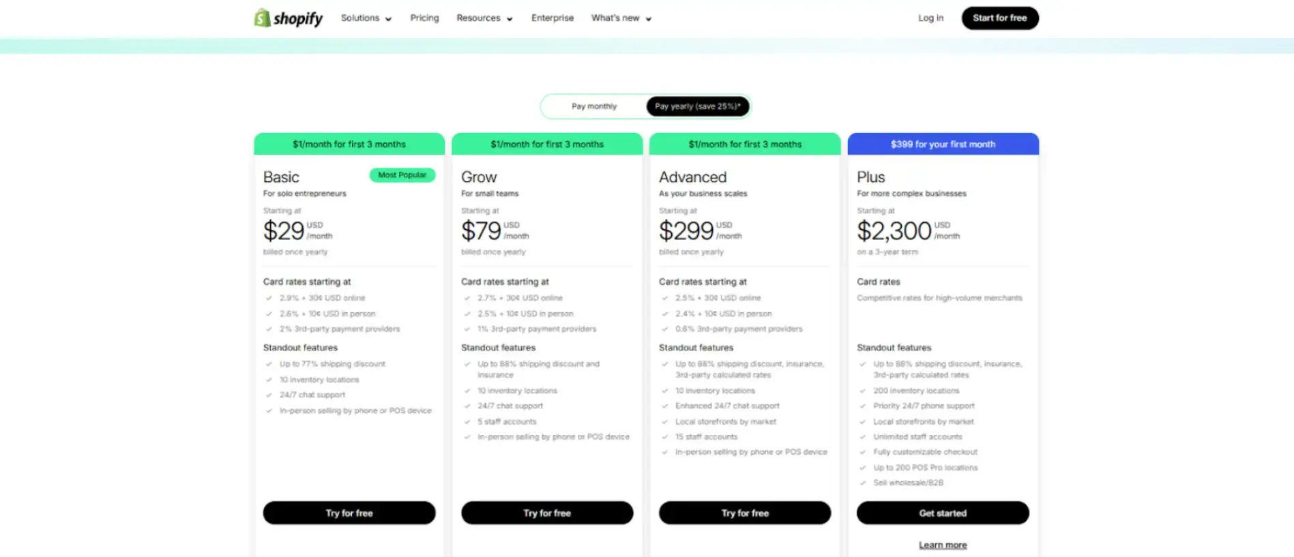
Task: Select the Pay yearly billing option
Action: pyautogui.click(x=697, y=106)
